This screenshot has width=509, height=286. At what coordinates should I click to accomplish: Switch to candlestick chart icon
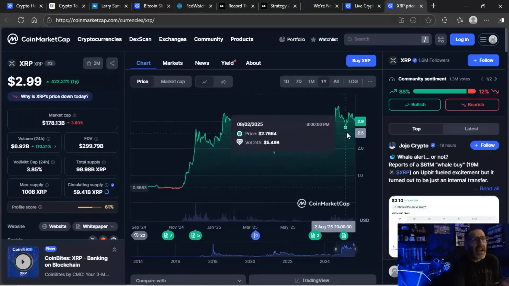(x=223, y=82)
